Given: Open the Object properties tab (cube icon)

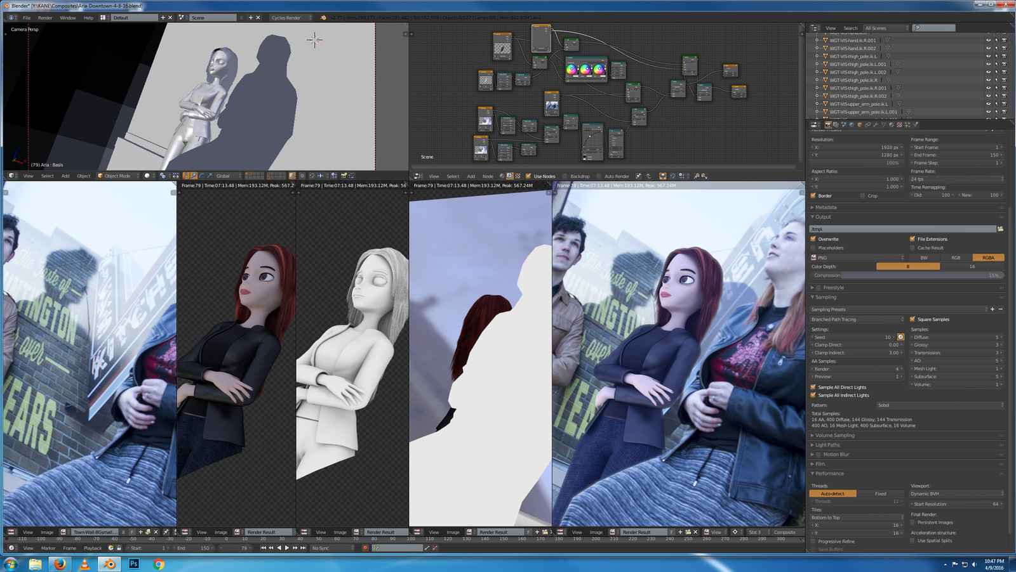Looking at the screenshot, I should (860, 124).
